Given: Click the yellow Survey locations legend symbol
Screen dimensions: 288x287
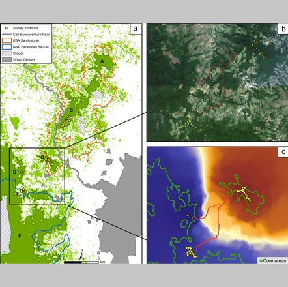Looking at the screenshot, I should (x=7, y=28).
